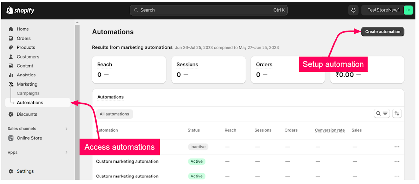
Task: Click the Settings gear icon
Action: tap(11, 171)
